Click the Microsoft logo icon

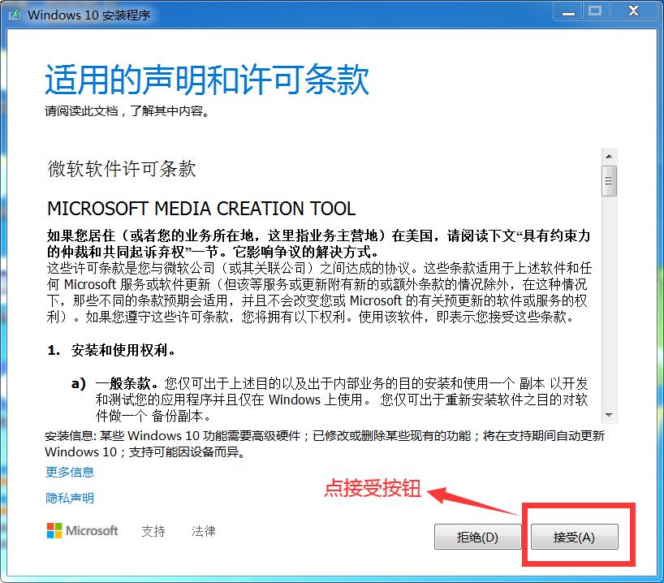[x=54, y=530]
